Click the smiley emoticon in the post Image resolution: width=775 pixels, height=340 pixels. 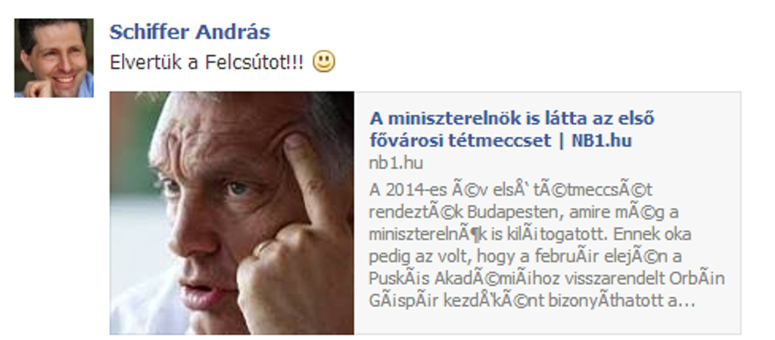(x=324, y=62)
